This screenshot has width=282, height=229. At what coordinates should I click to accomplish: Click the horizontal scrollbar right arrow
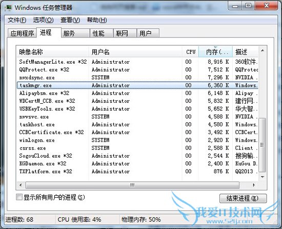coord(254,185)
